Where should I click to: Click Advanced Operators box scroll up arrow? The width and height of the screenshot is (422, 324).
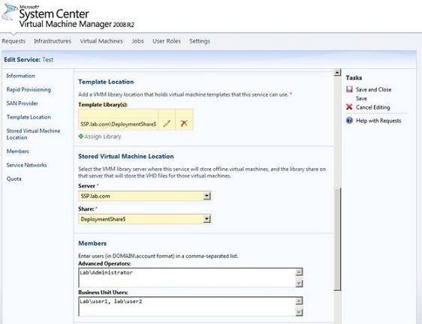[299, 272]
